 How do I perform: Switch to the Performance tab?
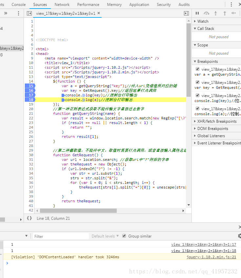click(x=88, y=5)
